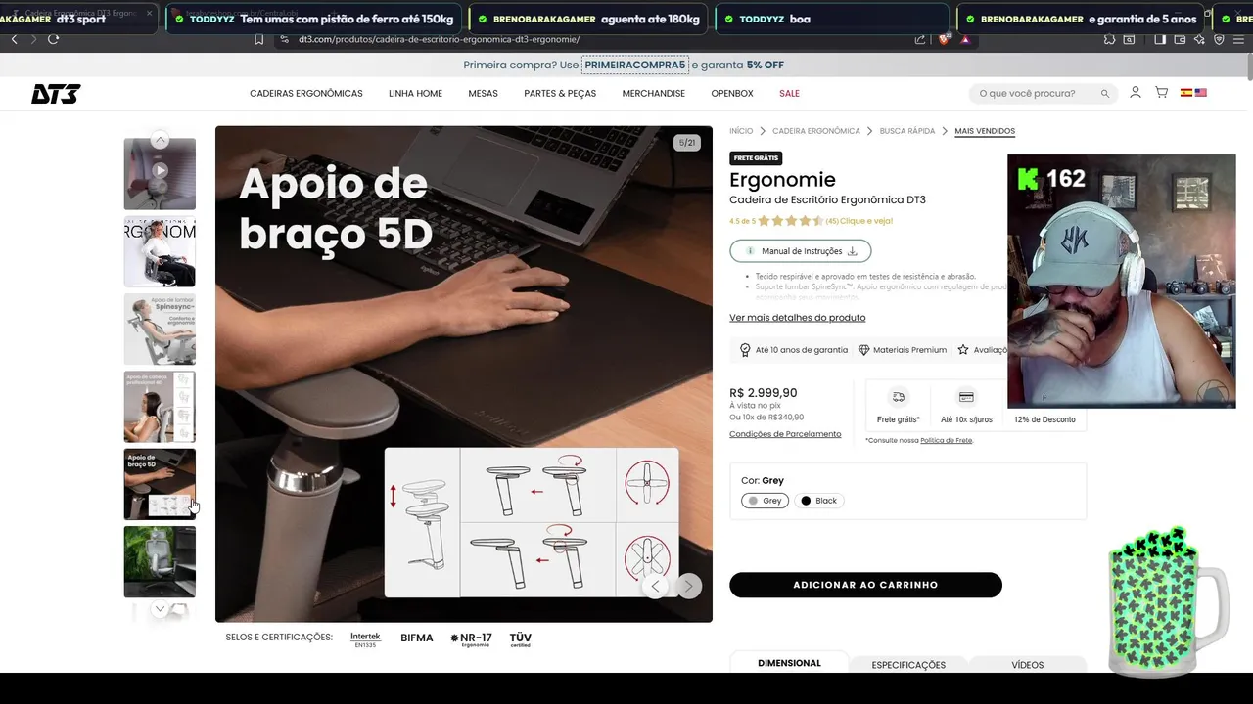Open Manual de Instruções button

pos(800,251)
